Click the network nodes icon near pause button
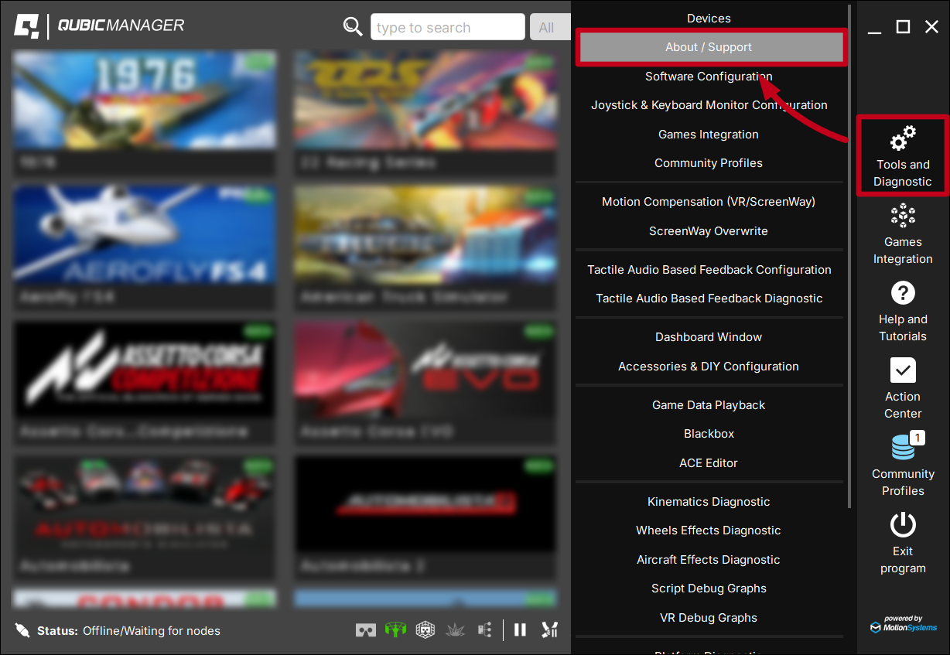Screen dimensions: 950x655 (x=485, y=629)
